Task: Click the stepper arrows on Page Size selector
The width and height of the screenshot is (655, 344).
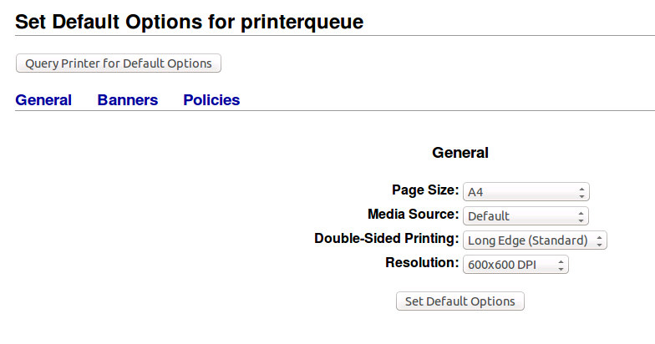Action: tap(581, 192)
